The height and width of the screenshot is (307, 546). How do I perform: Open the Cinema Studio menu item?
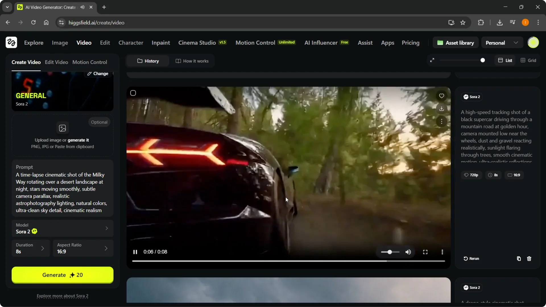(x=197, y=43)
